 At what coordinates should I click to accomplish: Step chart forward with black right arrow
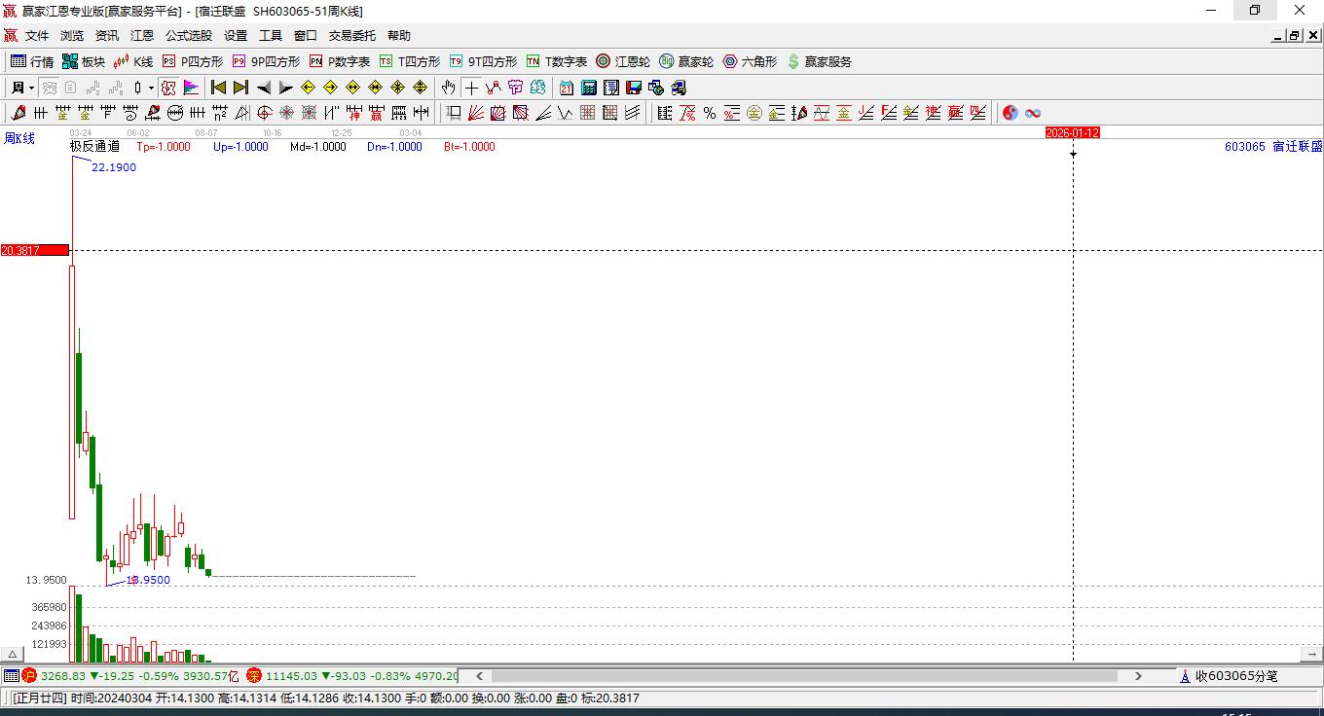(285, 88)
